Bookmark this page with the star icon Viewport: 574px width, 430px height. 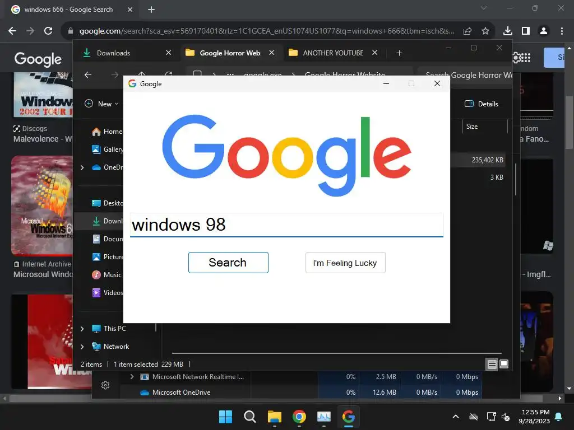pos(485,31)
